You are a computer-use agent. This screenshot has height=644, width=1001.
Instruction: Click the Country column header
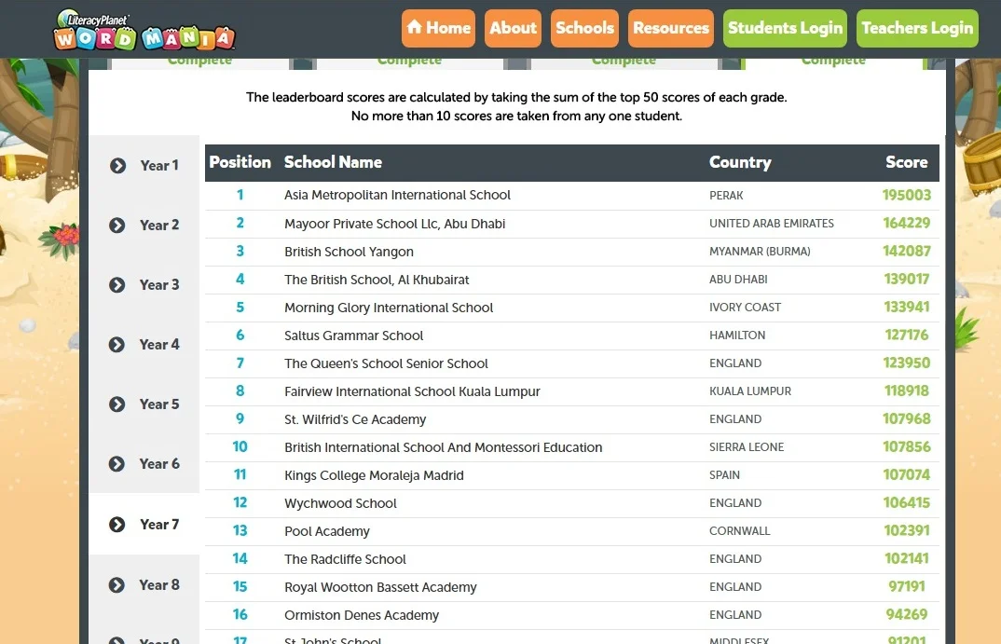[740, 162]
